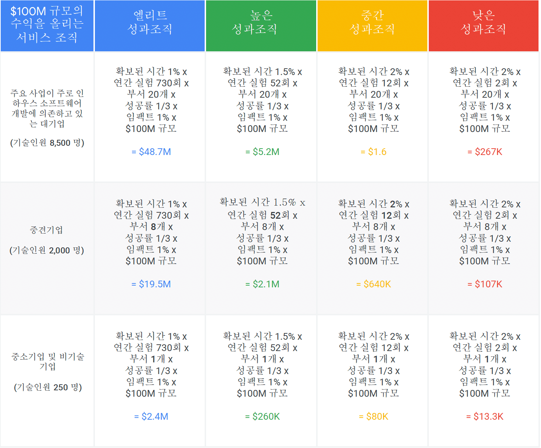The image size is (541, 448).
Task: Click the '(기술인원 250 명)' text
Action: [48, 387]
